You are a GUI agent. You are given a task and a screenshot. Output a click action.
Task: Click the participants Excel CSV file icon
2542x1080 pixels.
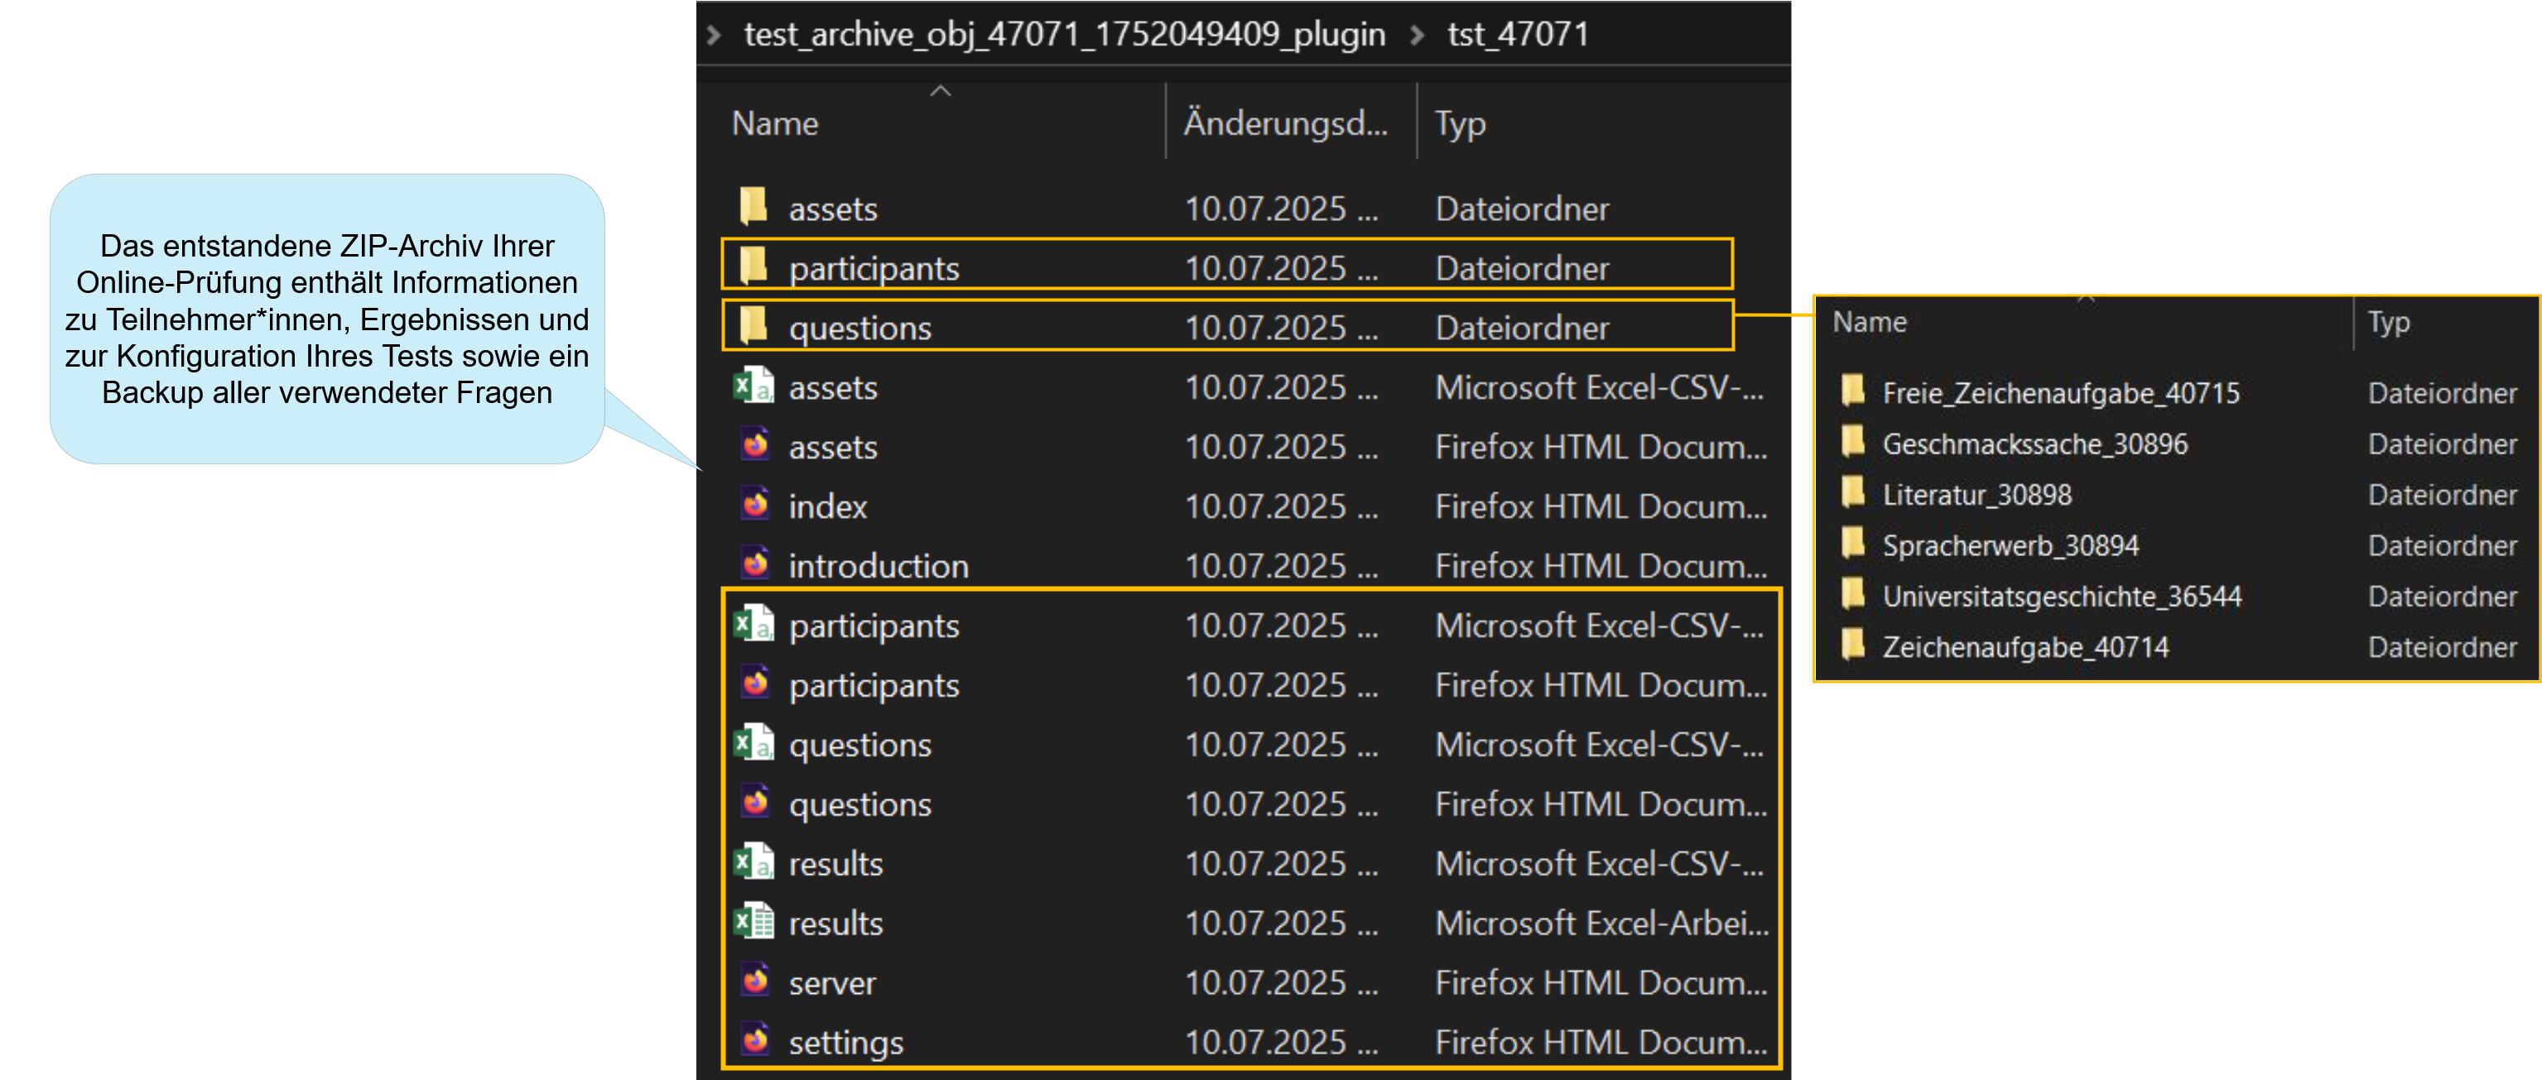tap(754, 623)
